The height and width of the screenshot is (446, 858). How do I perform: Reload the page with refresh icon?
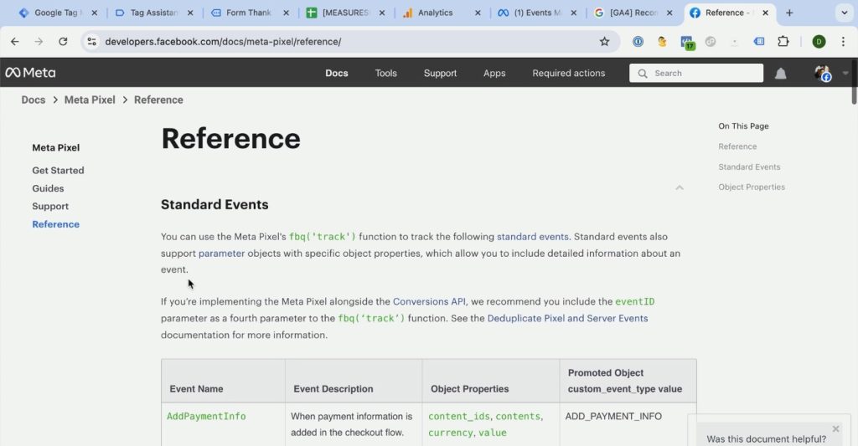(x=63, y=42)
